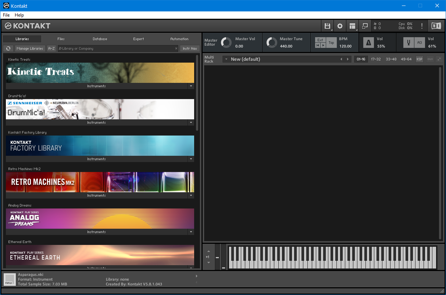Click the Kontakt logo in header
Screen dimensions: 446x295
27,26
